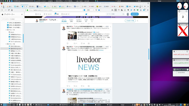Click the bookmarks sidebar scrollbar thumb
Screen dimensions: 189x106
(23, 38)
